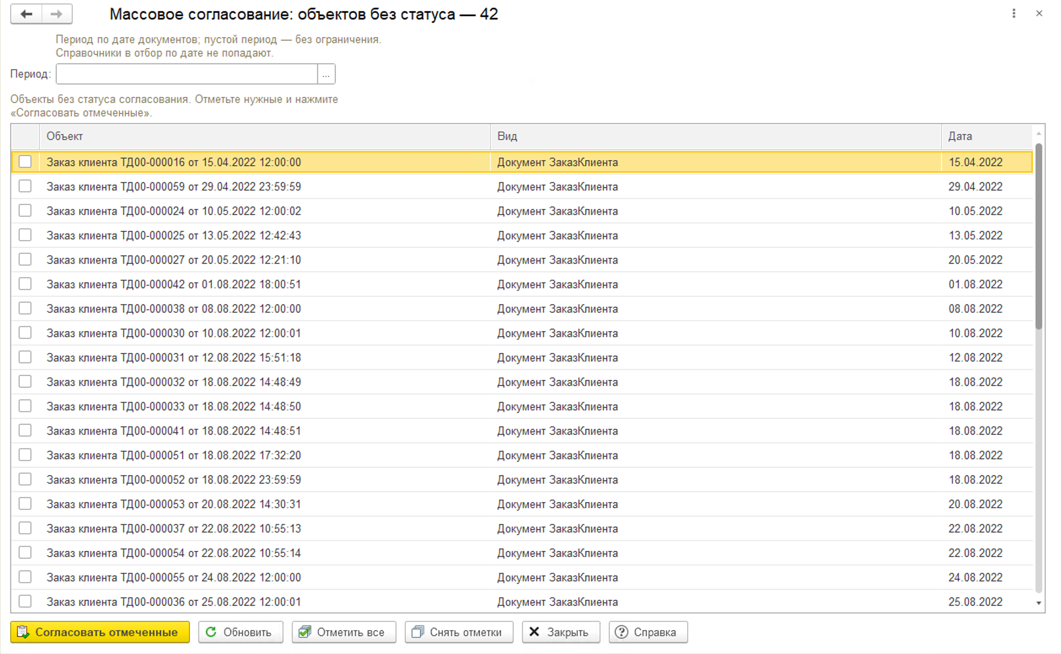This screenshot has width=1061, height=654.
Task: Click the vertical scrollbar thumb of the list
Action: 1039,236
